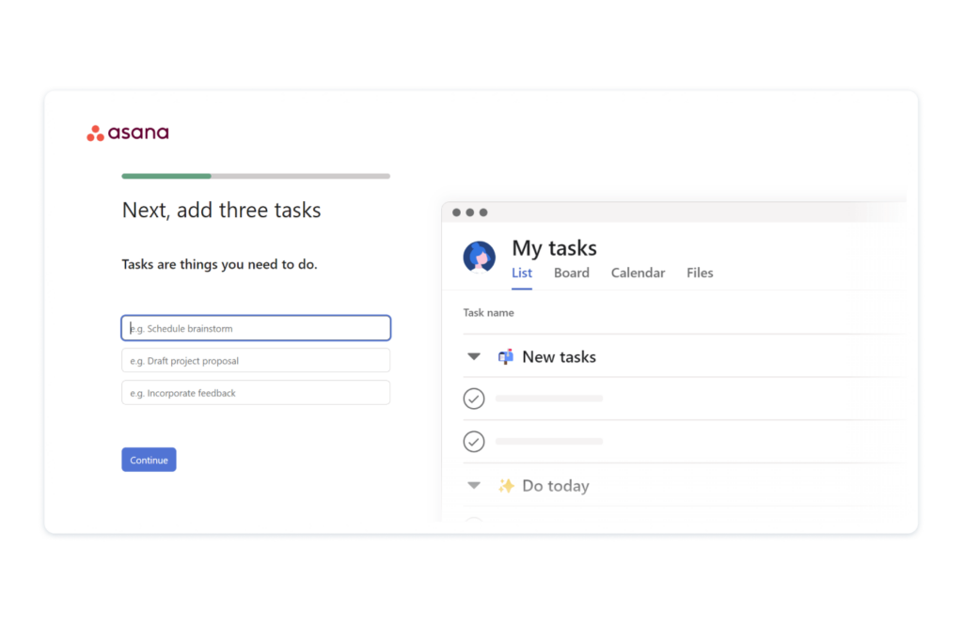
Task: Focus the Schedule brainstorm task field
Action: click(256, 328)
